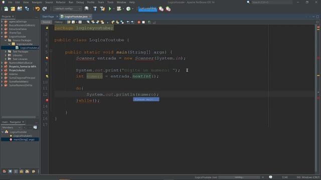Expand the BuscarNumeroEnMatriz project node
321x180 pixels.
point(2,25)
